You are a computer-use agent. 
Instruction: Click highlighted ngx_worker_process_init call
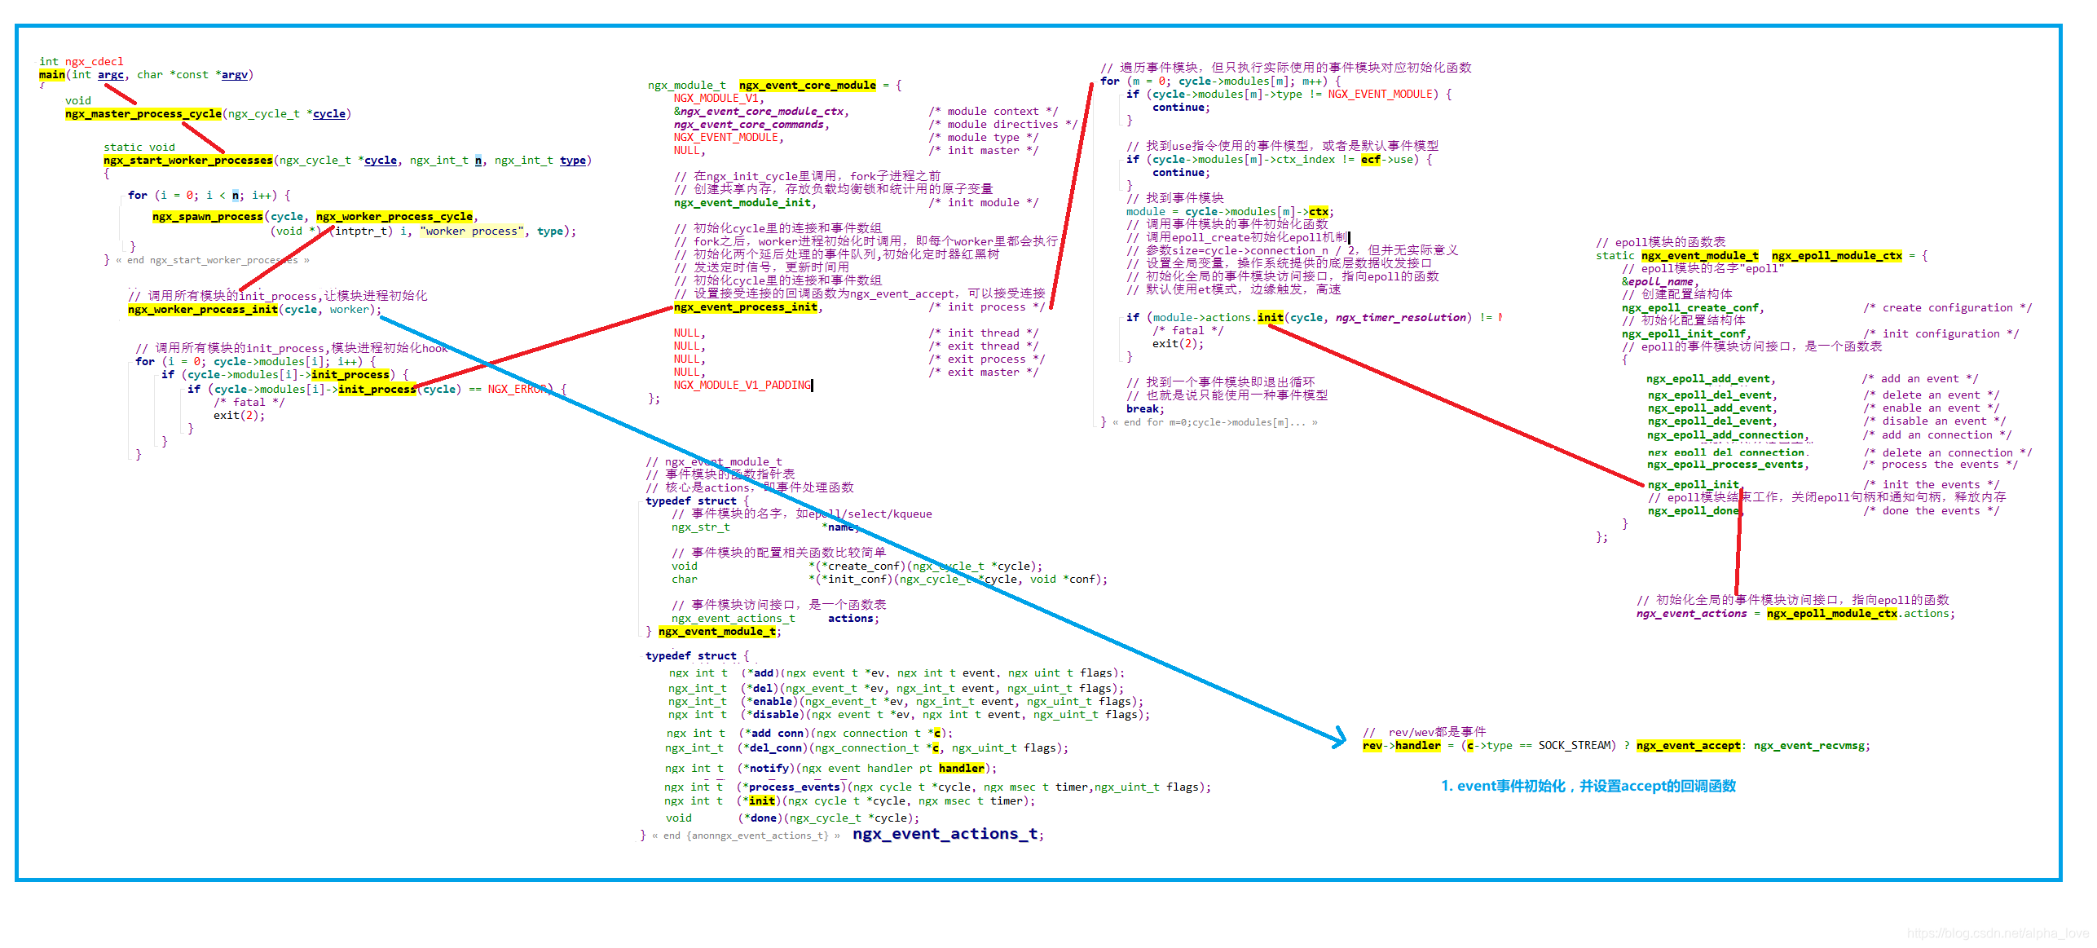pos(203,310)
